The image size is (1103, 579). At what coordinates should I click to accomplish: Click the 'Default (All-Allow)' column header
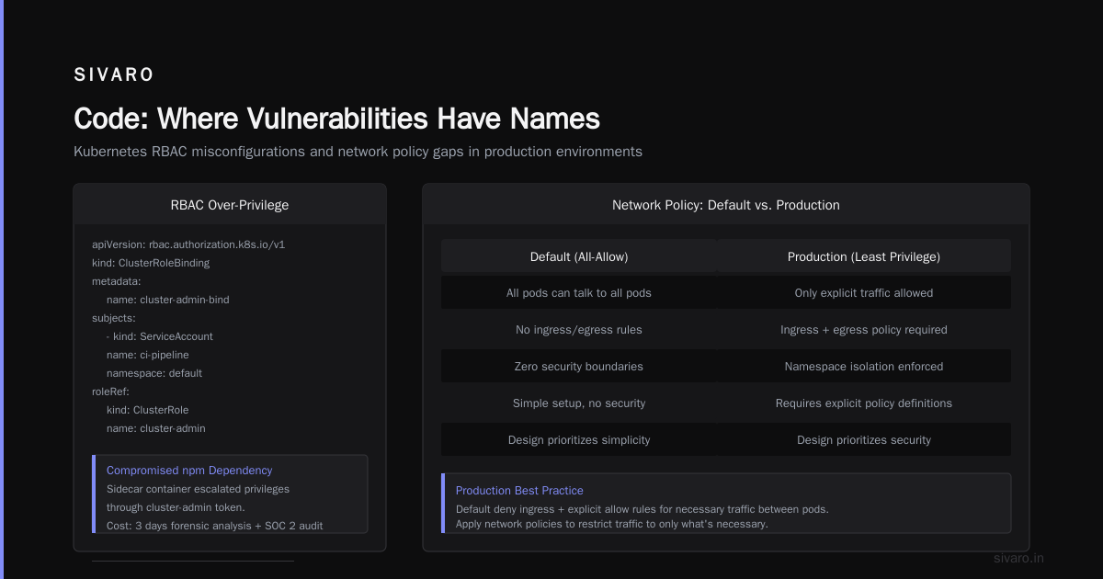point(579,256)
